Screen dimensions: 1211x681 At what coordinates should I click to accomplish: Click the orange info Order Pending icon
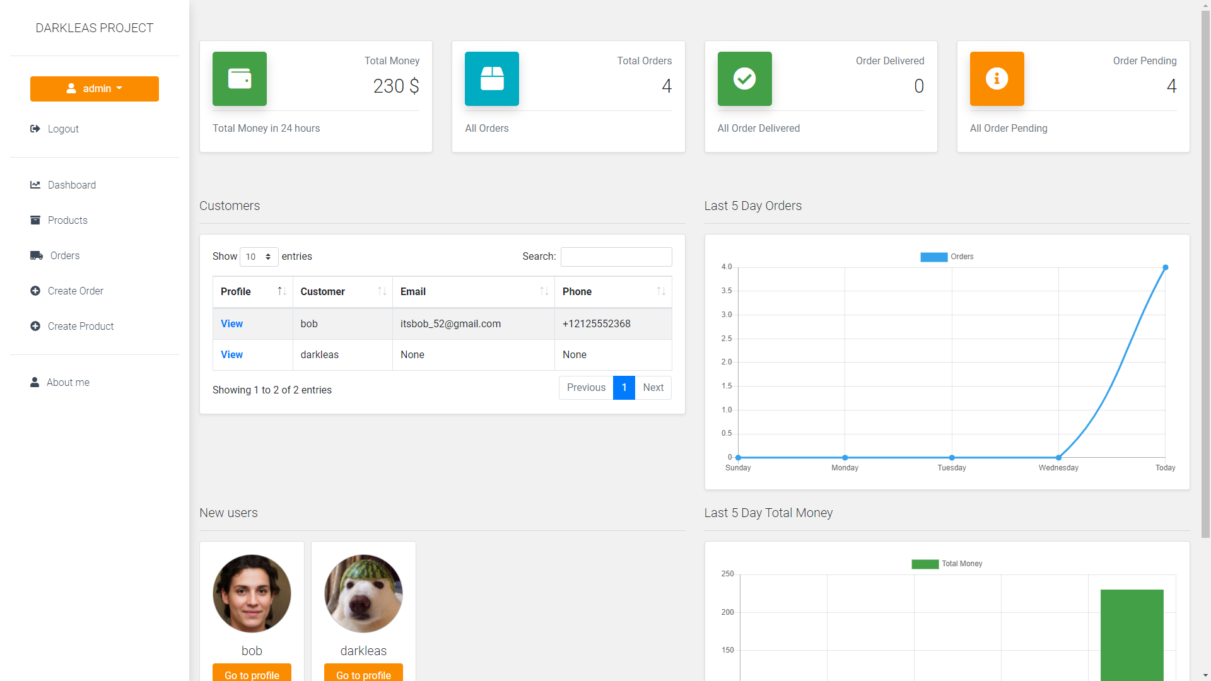coord(997,79)
